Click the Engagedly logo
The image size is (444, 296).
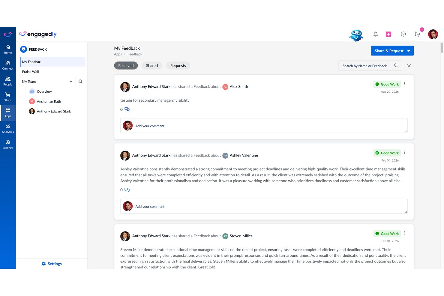click(x=38, y=34)
